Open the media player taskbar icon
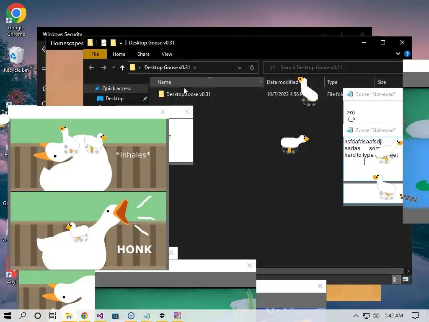 click(131, 316)
